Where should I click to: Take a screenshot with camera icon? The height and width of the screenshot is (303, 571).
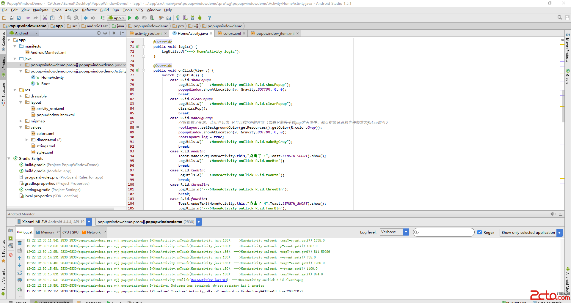(x=11, y=231)
